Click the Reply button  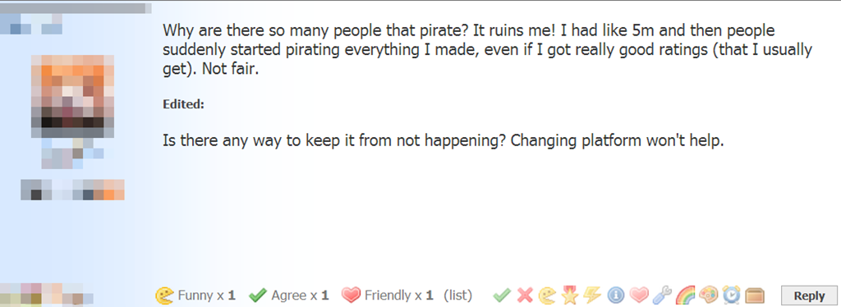click(809, 296)
